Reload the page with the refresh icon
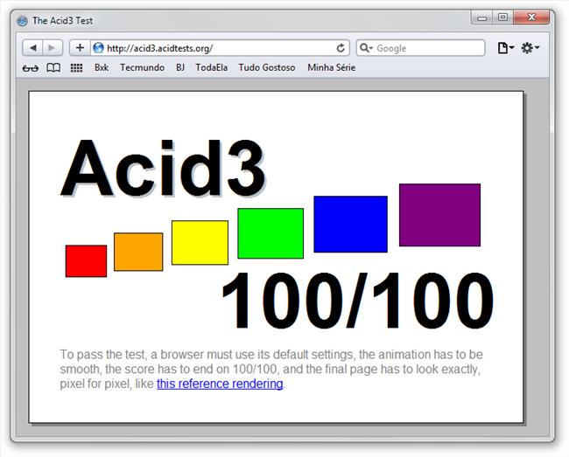569x457 pixels. [341, 48]
